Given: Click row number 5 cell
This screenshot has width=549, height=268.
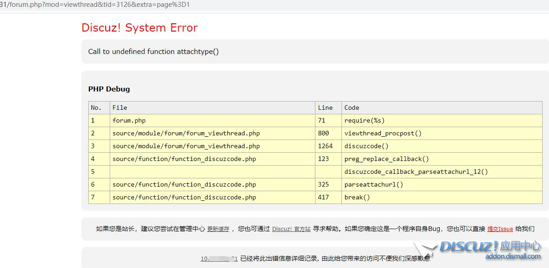Looking at the screenshot, I should coord(99,172).
